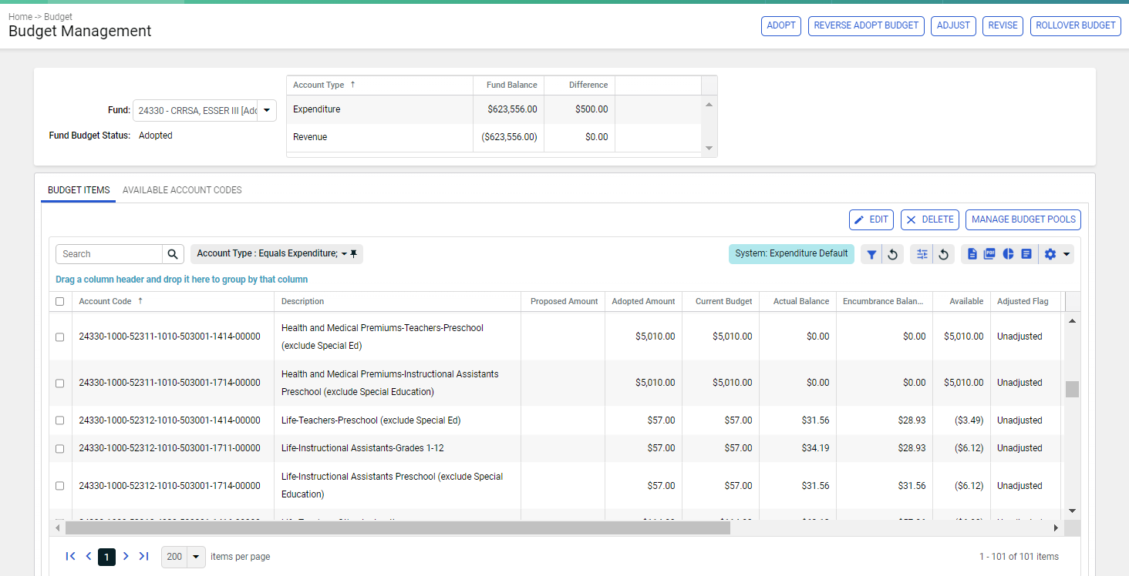Jump to the last page
The image size is (1129, 576).
[143, 556]
